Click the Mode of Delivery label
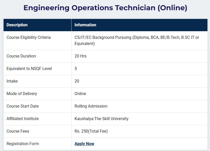 click(x=22, y=94)
